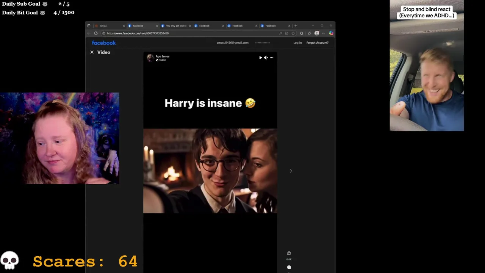The image size is (485, 273).
Task: Click the split screen icon in address bar
Action: pyautogui.click(x=287, y=33)
